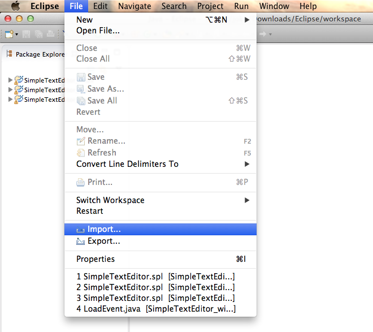373x332 pixels.
Task: Open the Search menu
Action: click(174, 6)
